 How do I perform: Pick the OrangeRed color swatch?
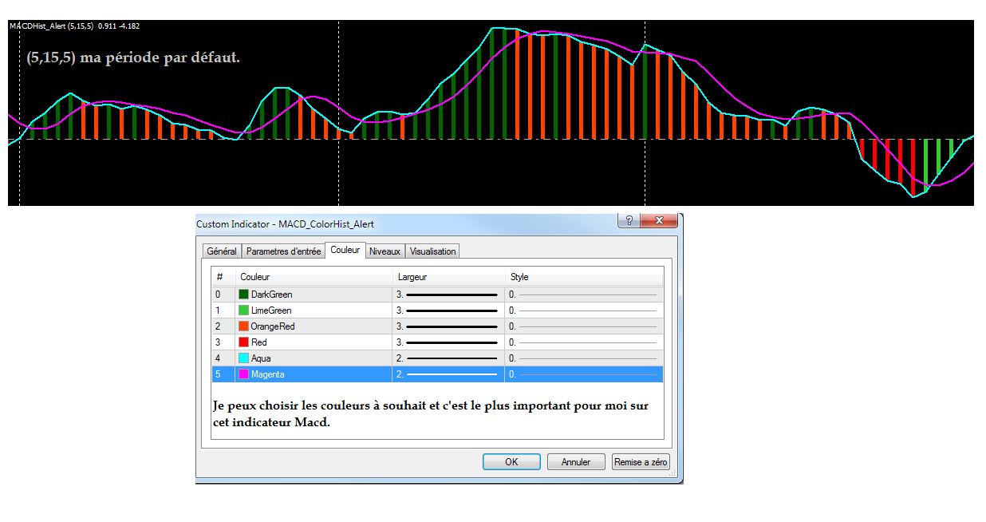point(244,326)
